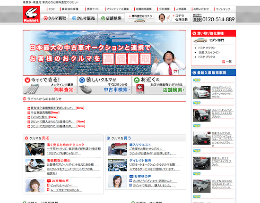Click the 最新入庫販売車両 sidebar header
Screen dimensions: 260x203
point(213,73)
